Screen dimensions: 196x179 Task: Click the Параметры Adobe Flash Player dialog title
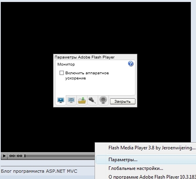coord(85,57)
